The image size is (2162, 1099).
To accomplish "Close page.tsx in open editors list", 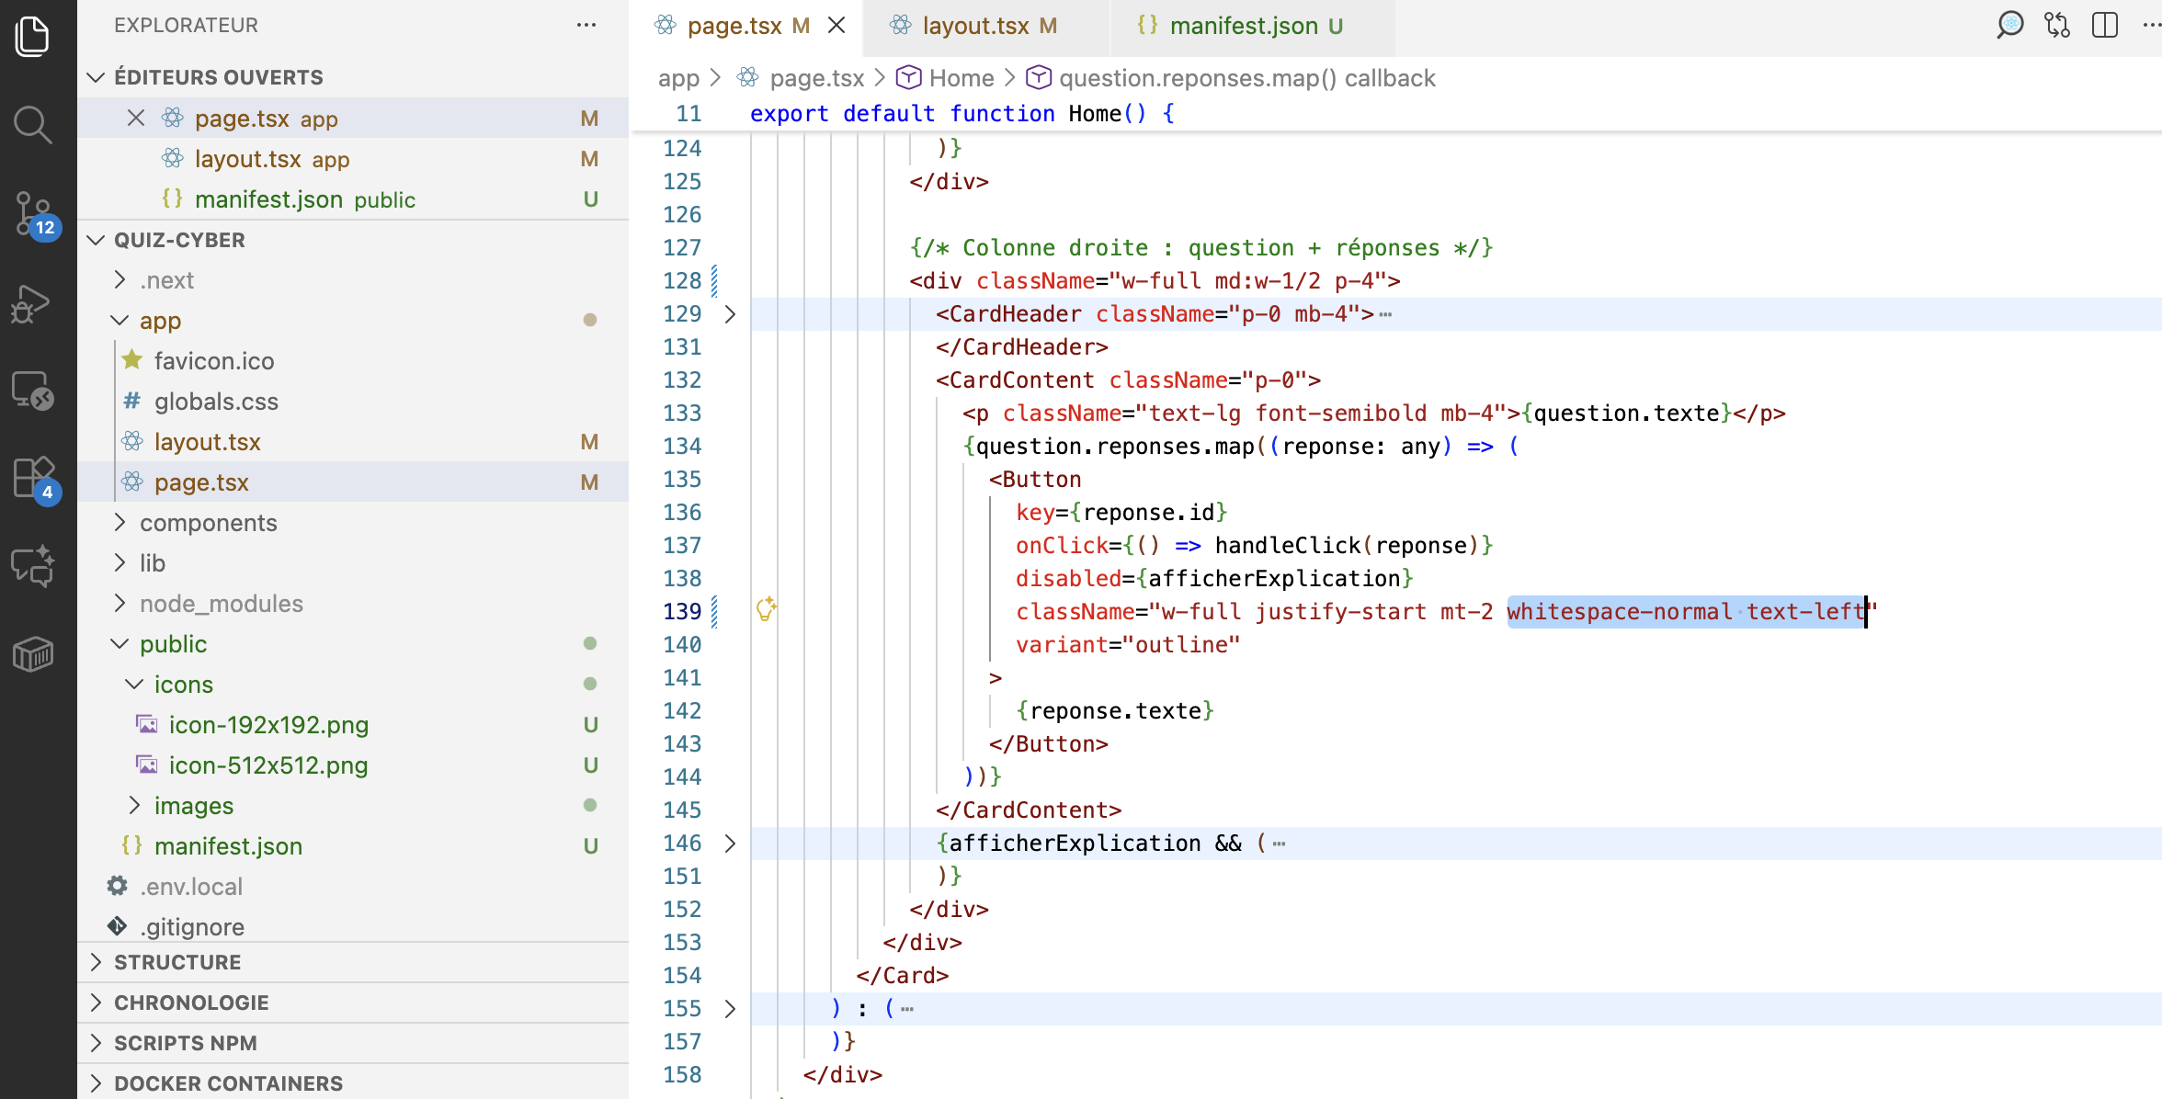I will pyautogui.click(x=136, y=118).
